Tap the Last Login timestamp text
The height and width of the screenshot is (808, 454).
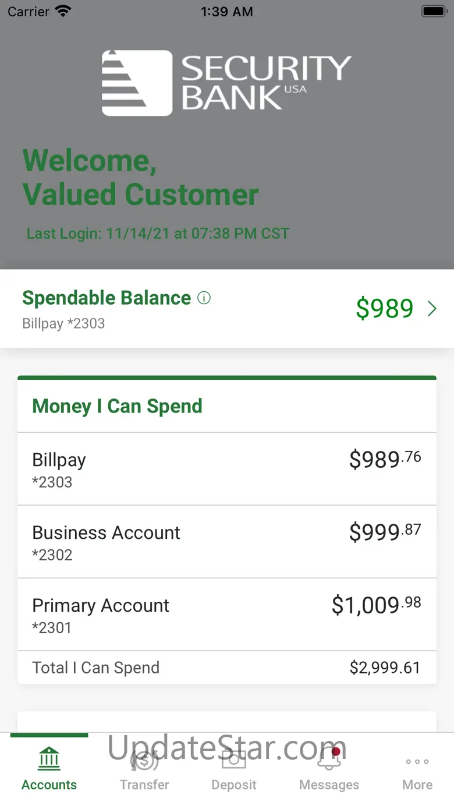tap(158, 234)
